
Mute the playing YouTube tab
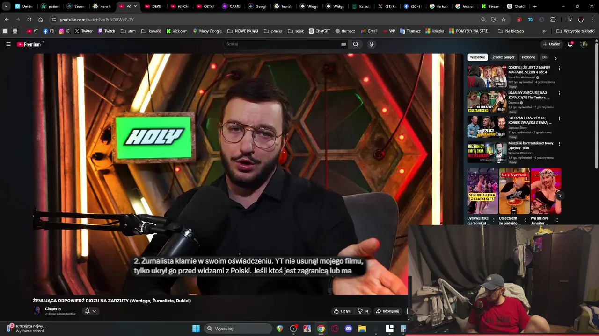(129, 7)
